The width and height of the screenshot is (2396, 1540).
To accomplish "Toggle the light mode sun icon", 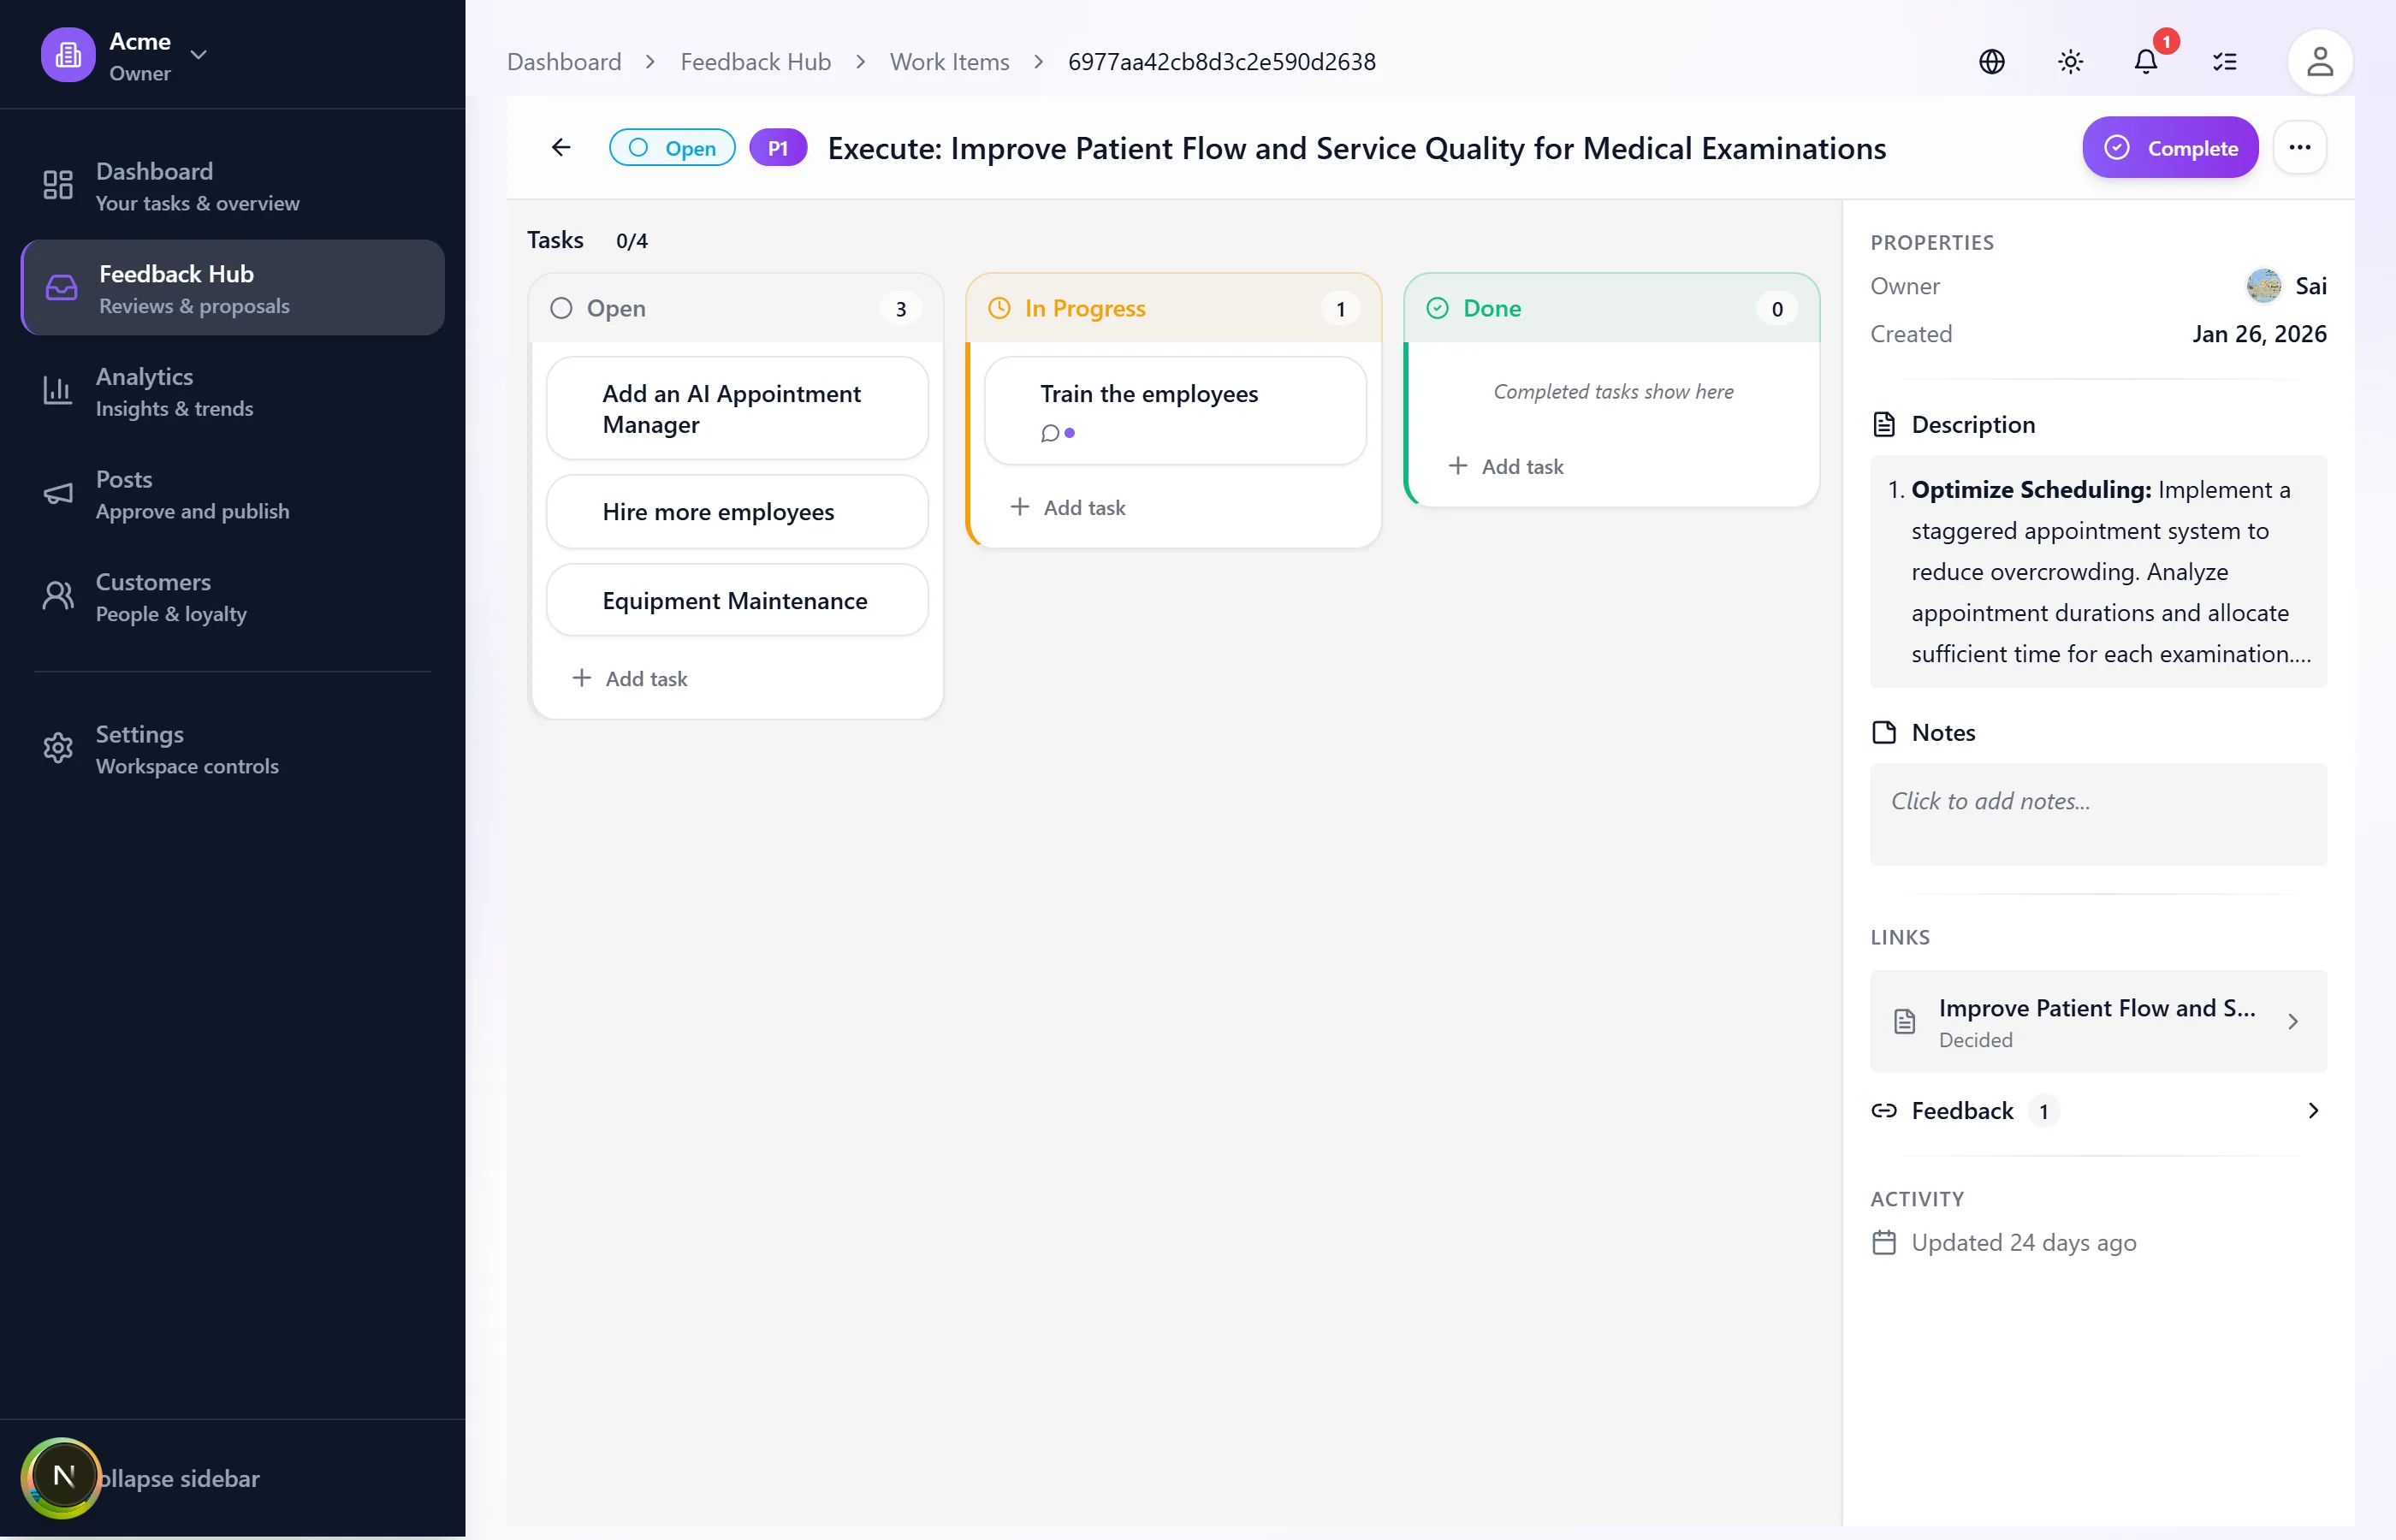I will [2069, 61].
